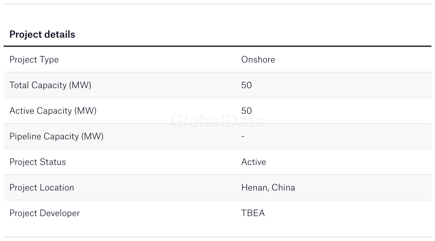Select the Project Type label
Image resolution: width=435 pixels, height=241 pixels.
[34, 59]
